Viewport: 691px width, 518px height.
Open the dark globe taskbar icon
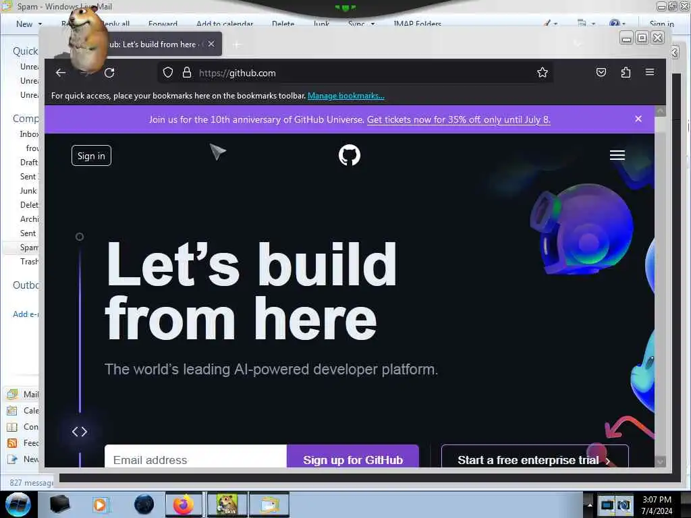point(144,505)
